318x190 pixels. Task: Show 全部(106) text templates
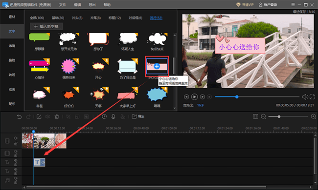pyautogui.click(x=37, y=18)
